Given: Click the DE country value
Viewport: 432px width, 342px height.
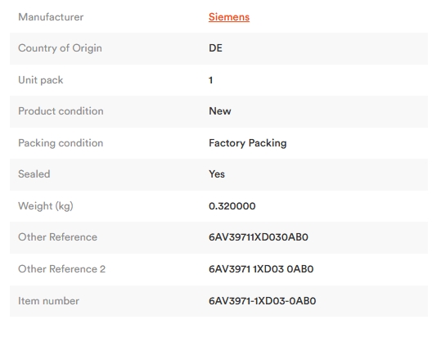Looking at the screenshot, I should click(215, 48).
